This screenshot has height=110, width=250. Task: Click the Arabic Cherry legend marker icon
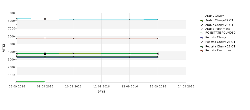[202, 16]
